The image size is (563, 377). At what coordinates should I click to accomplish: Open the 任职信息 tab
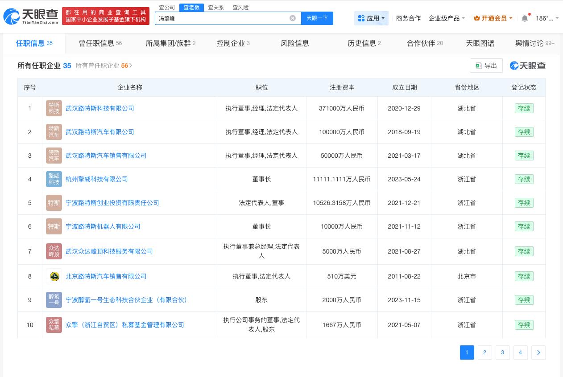pyautogui.click(x=34, y=43)
